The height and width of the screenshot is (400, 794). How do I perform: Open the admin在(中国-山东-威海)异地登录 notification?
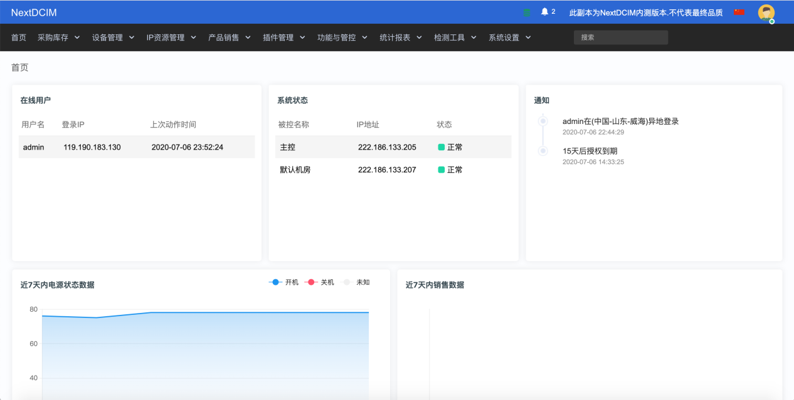pyautogui.click(x=620, y=121)
